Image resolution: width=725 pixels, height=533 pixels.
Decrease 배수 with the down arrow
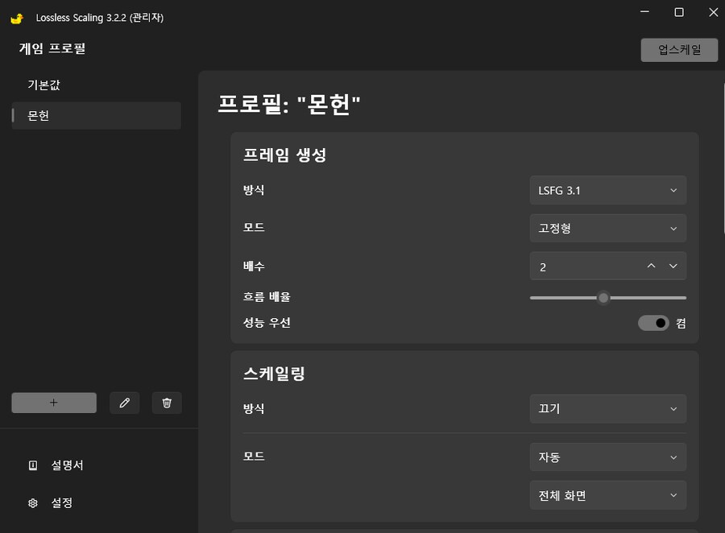point(673,266)
